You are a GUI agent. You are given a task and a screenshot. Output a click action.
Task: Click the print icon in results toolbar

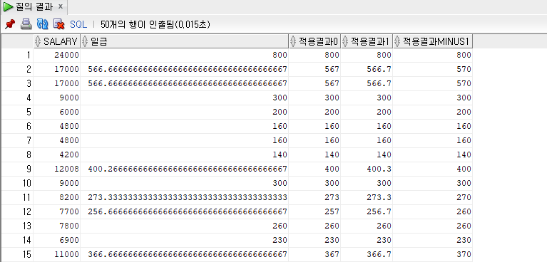[x=26, y=24]
